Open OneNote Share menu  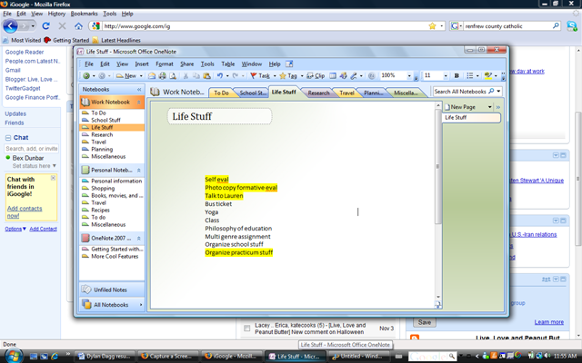pos(186,64)
